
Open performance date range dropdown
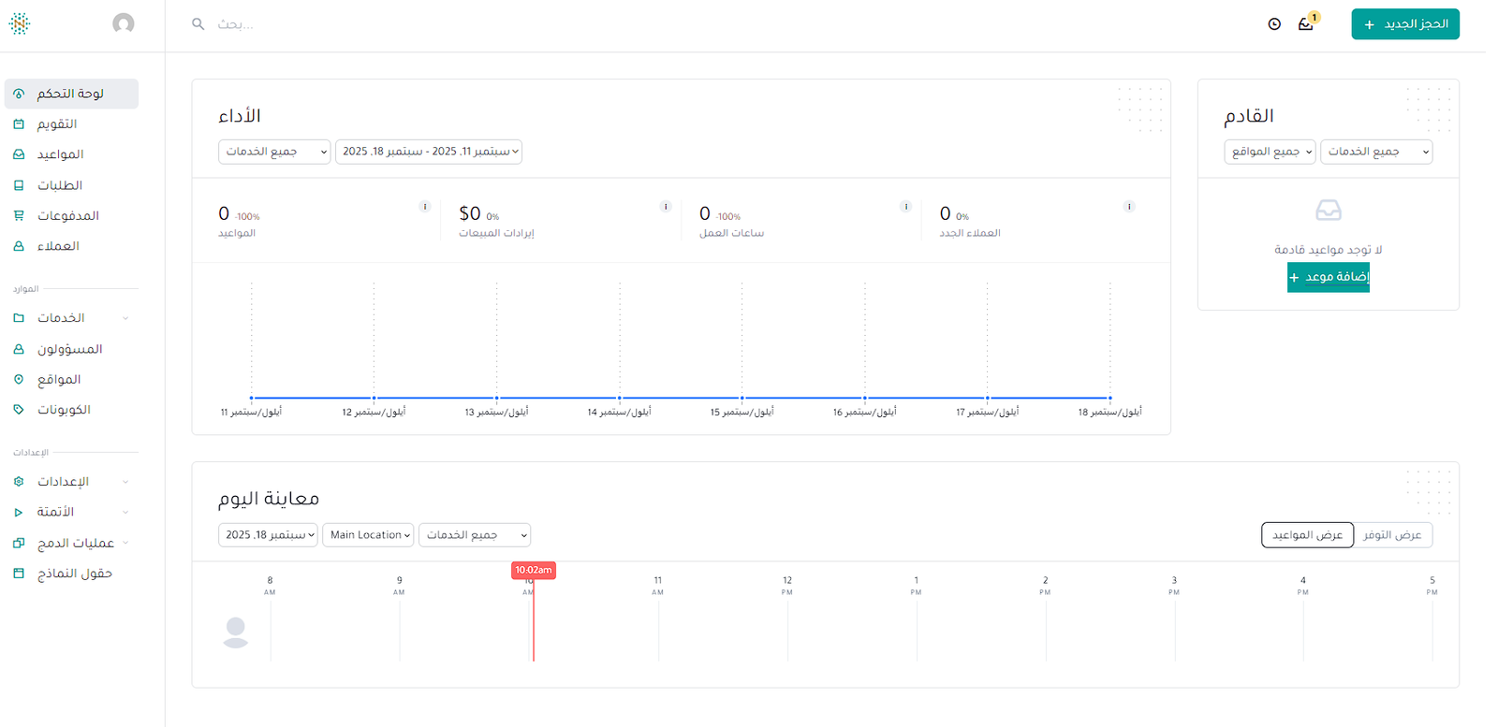click(x=429, y=152)
